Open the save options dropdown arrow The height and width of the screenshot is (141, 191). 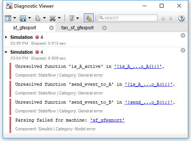pos(29,18)
